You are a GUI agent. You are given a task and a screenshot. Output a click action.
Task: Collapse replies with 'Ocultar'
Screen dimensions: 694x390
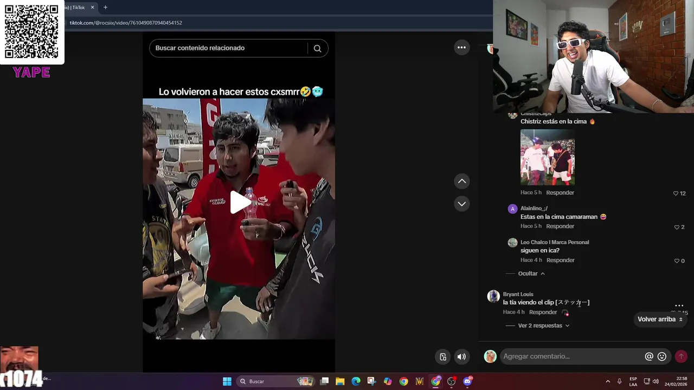click(531, 274)
